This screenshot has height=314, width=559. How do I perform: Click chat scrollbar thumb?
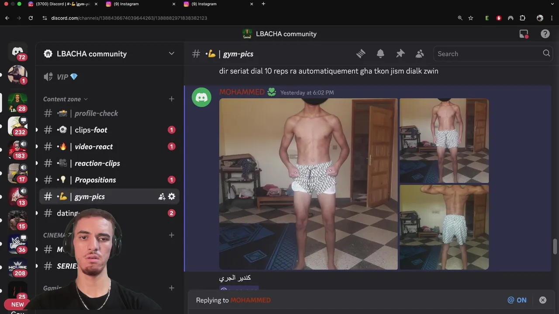point(555,246)
